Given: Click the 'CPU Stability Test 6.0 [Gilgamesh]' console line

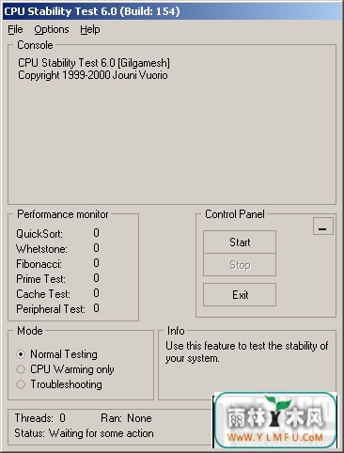Looking at the screenshot, I should (x=94, y=63).
